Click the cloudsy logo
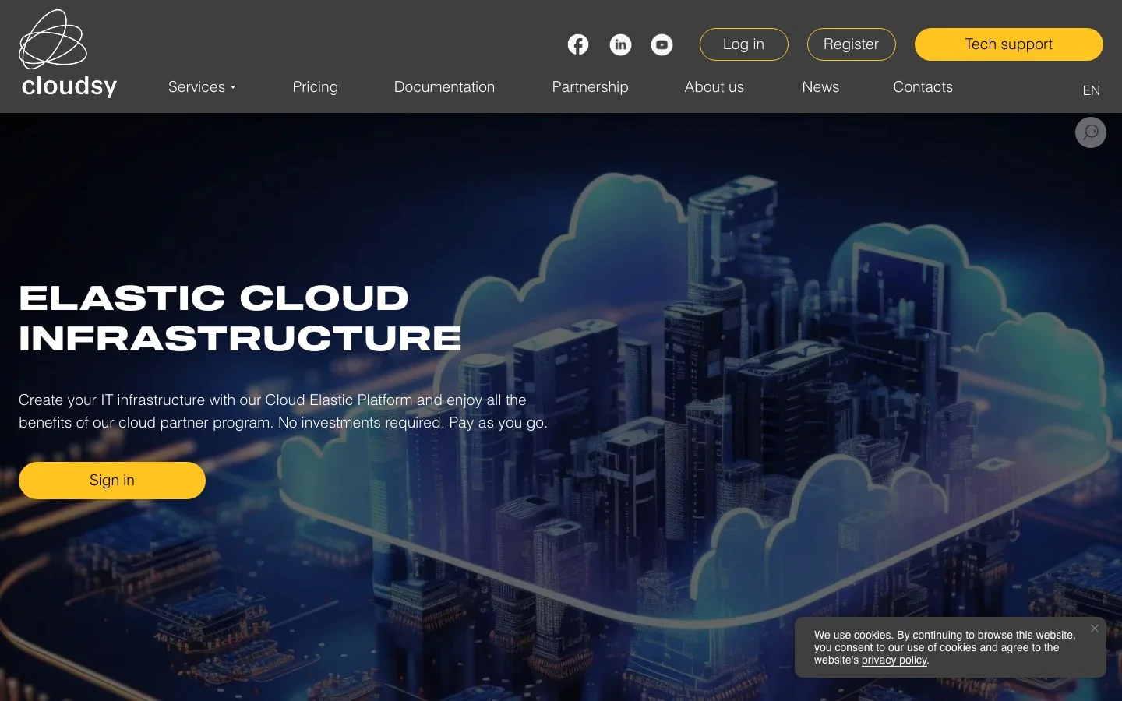 point(69,53)
